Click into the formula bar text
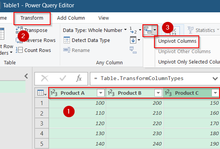 (x=142, y=78)
